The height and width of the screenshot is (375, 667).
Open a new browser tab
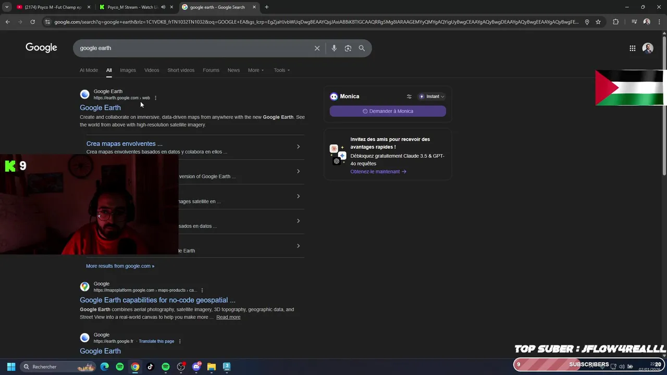coord(266,7)
